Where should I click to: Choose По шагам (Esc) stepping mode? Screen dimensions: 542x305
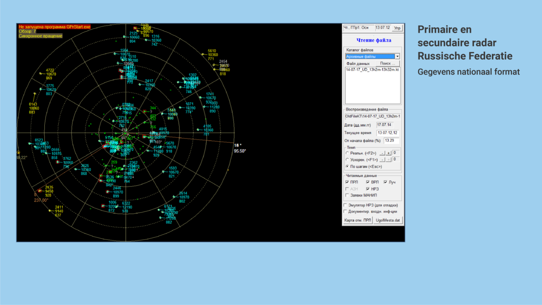tap(347, 167)
